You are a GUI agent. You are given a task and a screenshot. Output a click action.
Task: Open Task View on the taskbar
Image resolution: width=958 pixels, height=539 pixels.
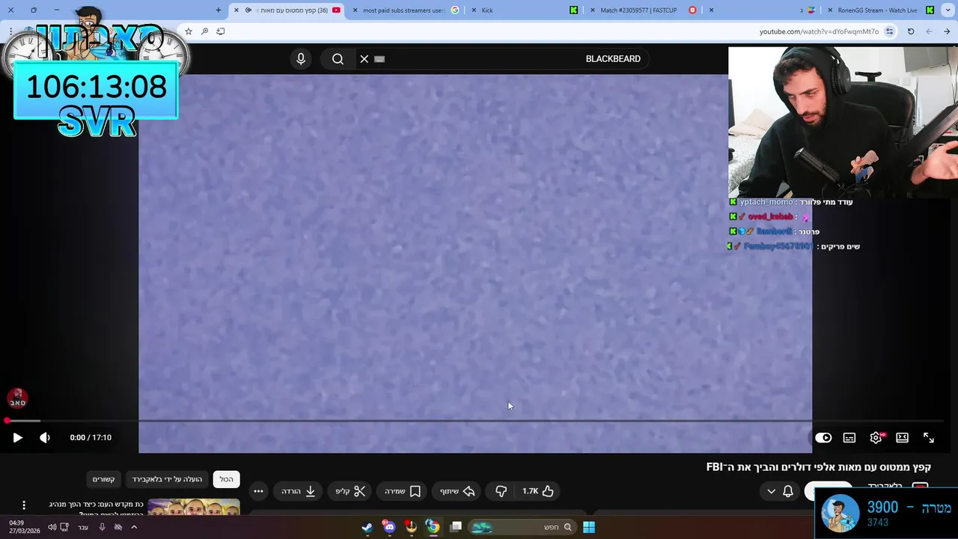tap(455, 527)
